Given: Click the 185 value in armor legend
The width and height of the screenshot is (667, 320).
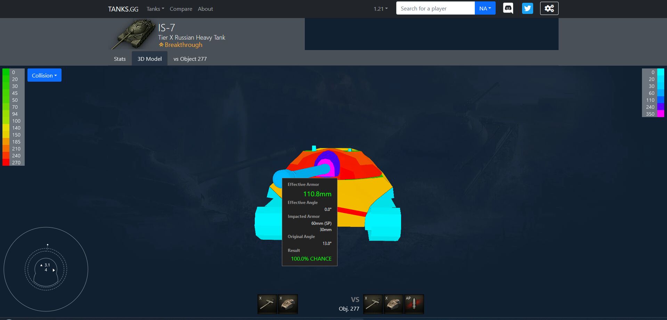Looking at the screenshot, I should [x=16, y=142].
